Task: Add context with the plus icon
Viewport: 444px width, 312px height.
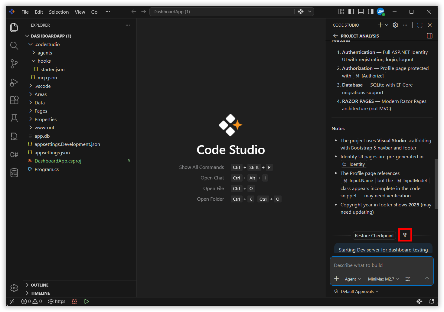Action: 336,279
